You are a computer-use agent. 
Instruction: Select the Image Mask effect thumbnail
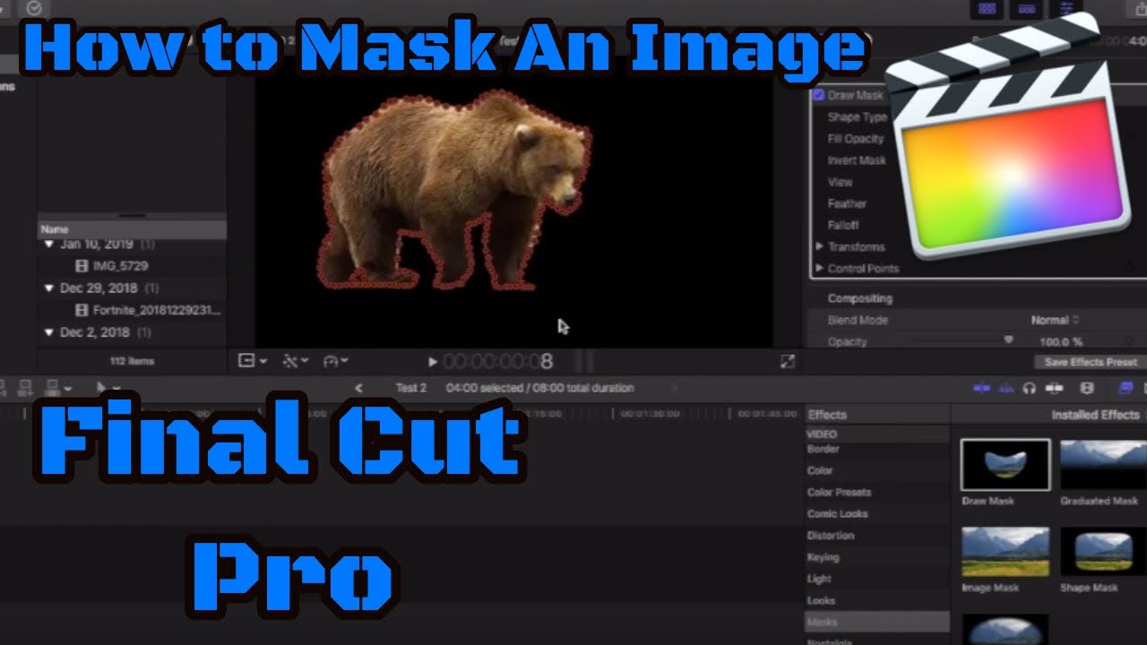1005,552
